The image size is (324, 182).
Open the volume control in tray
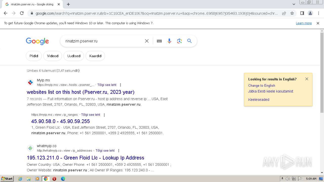click(288, 179)
